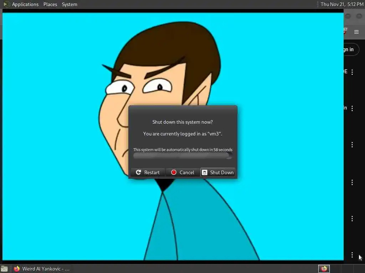Open the Applications menu
This screenshot has height=273, width=365.
[25, 4]
